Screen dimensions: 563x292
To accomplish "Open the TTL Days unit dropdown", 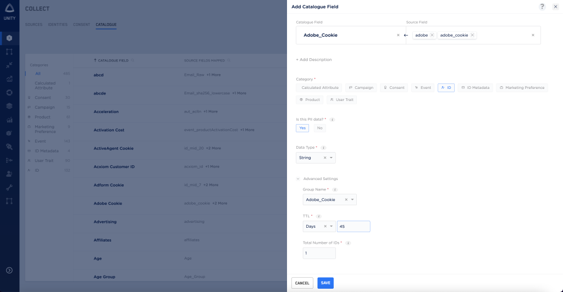I will click(x=332, y=226).
